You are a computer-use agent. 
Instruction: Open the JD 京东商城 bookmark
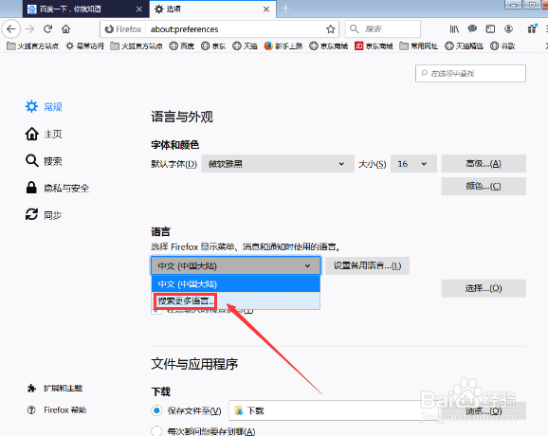(374, 45)
